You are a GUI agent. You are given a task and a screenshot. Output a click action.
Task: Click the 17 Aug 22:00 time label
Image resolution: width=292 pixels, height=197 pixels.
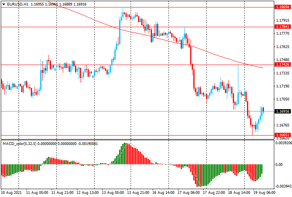click(214, 193)
